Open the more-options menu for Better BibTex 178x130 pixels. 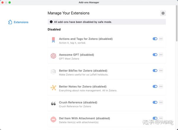161,71
